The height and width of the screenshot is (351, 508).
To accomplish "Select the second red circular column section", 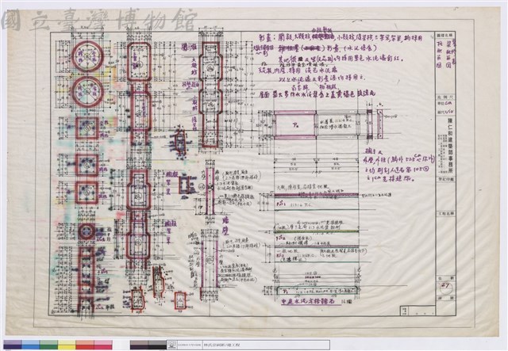I will (87, 92).
